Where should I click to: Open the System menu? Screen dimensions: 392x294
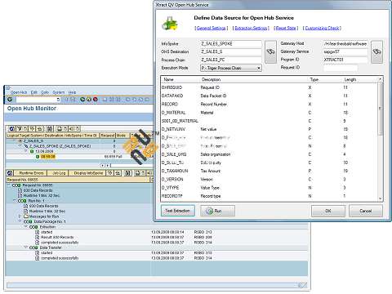coord(59,92)
